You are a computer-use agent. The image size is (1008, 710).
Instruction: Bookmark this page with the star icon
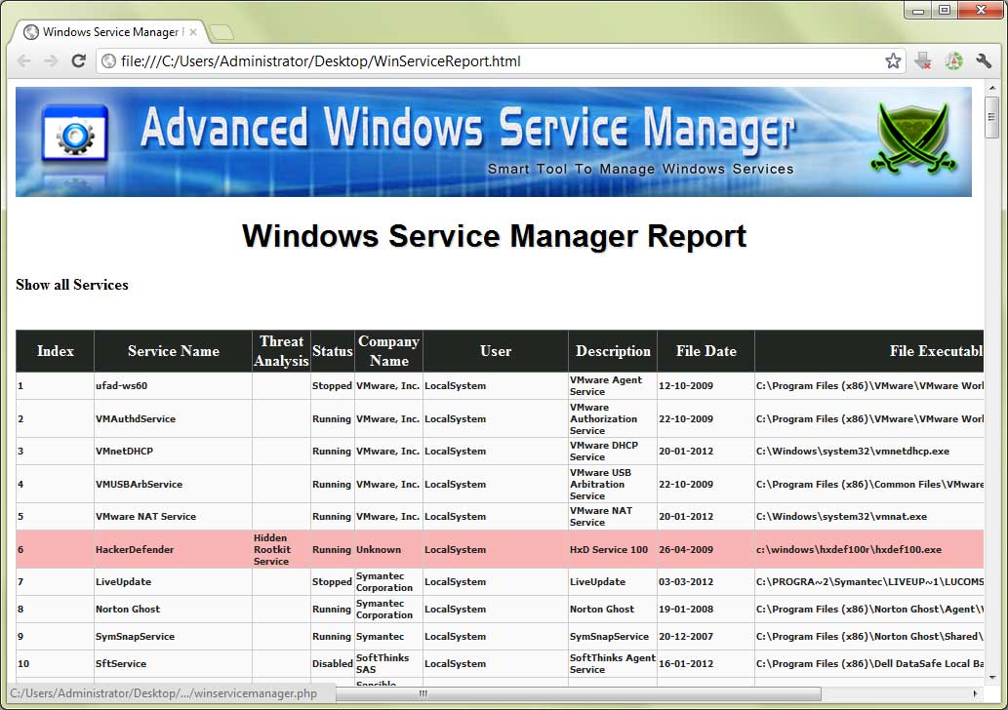pos(893,61)
